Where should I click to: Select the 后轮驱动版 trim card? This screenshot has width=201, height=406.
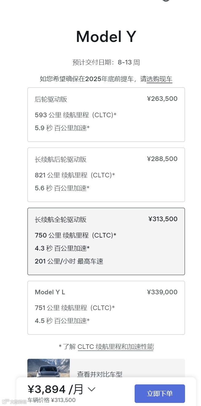click(x=106, y=114)
